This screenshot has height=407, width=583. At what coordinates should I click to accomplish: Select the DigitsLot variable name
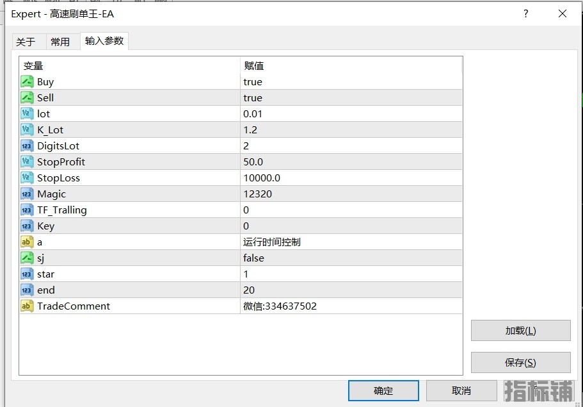click(58, 146)
